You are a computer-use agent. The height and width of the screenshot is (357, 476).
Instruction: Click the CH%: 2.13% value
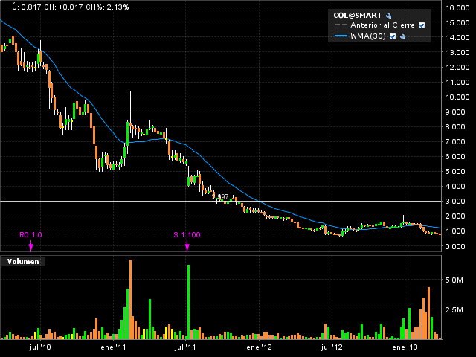pyautogui.click(x=107, y=7)
